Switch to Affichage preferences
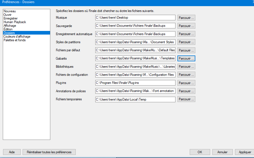The width and height of the screenshot is (254, 158). click(10, 26)
